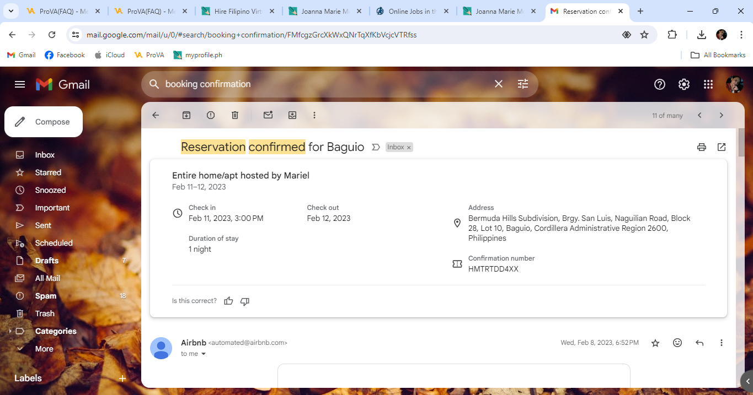The width and height of the screenshot is (753, 395).
Task: Expand the More section in the sidebar
Action: (x=44, y=349)
